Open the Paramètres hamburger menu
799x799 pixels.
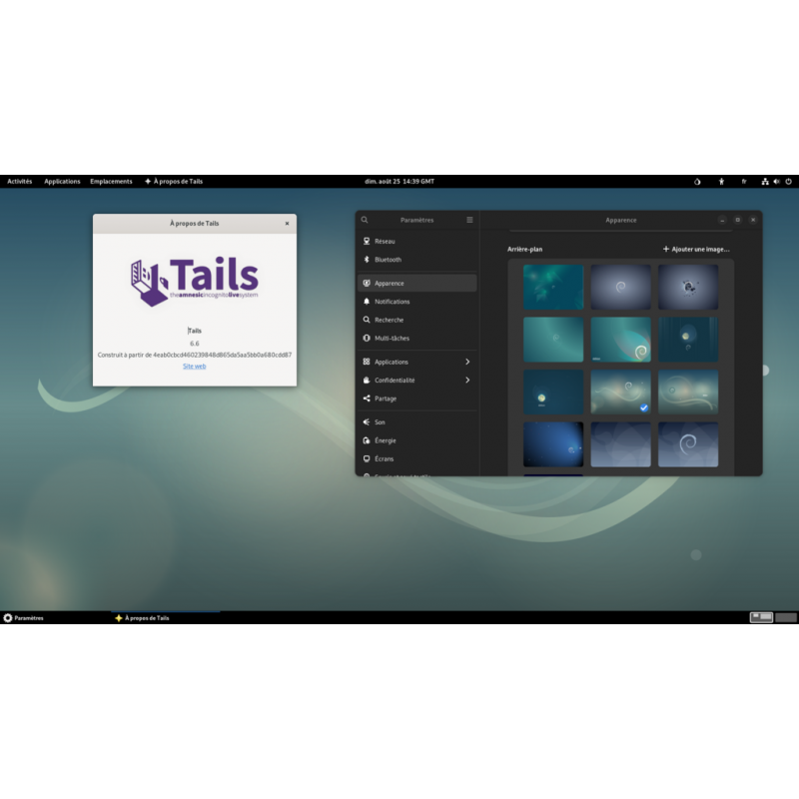point(469,220)
